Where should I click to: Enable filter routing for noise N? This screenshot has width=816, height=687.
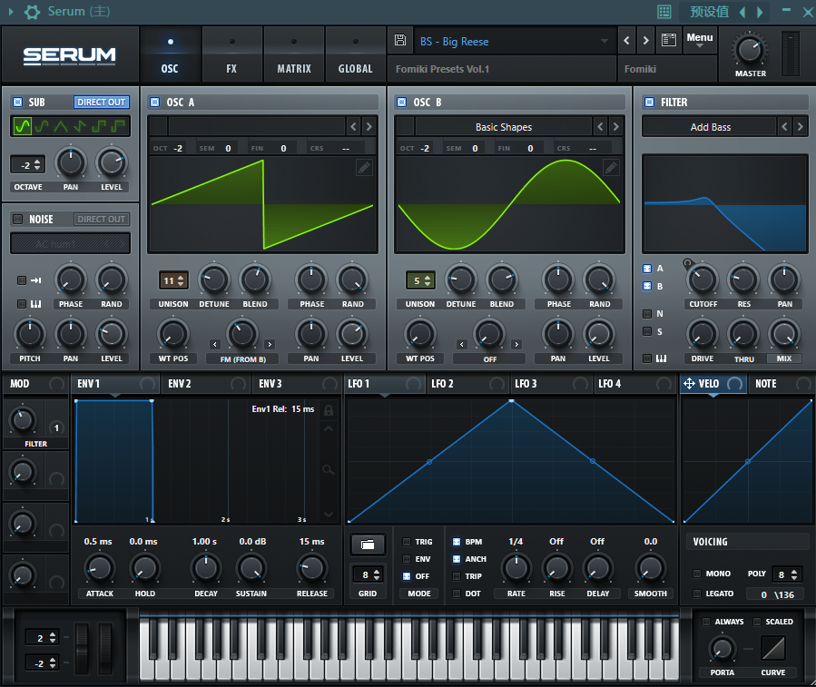point(647,314)
